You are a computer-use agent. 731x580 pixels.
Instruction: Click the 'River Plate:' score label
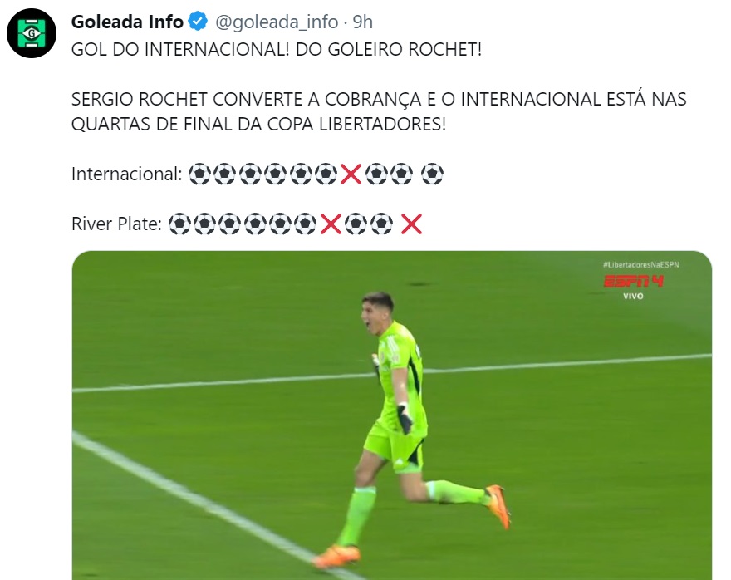coord(116,224)
